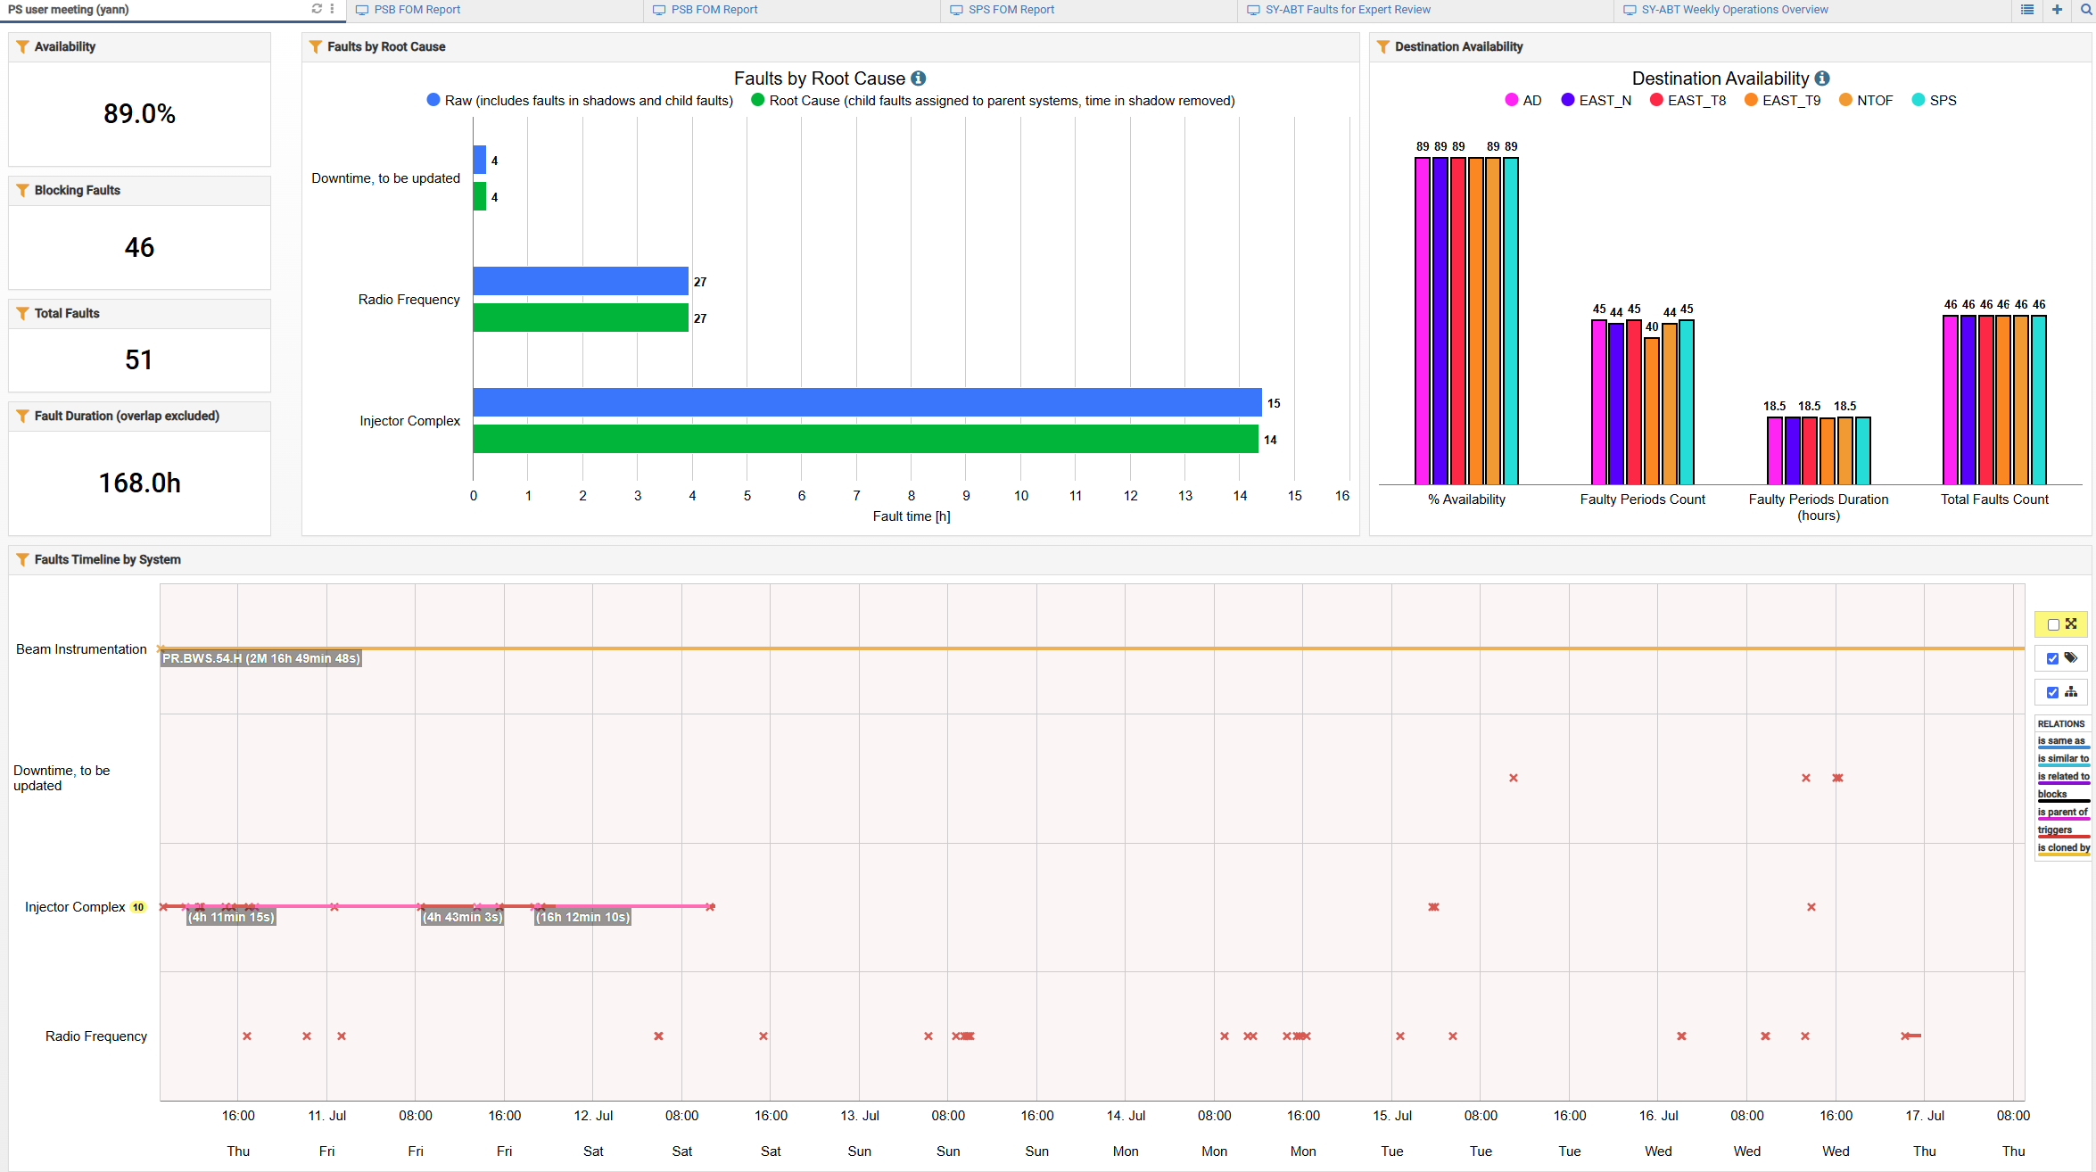Toggle Root Cause series in chart legend
This screenshot has width=2096, height=1172.
click(x=993, y=100)
